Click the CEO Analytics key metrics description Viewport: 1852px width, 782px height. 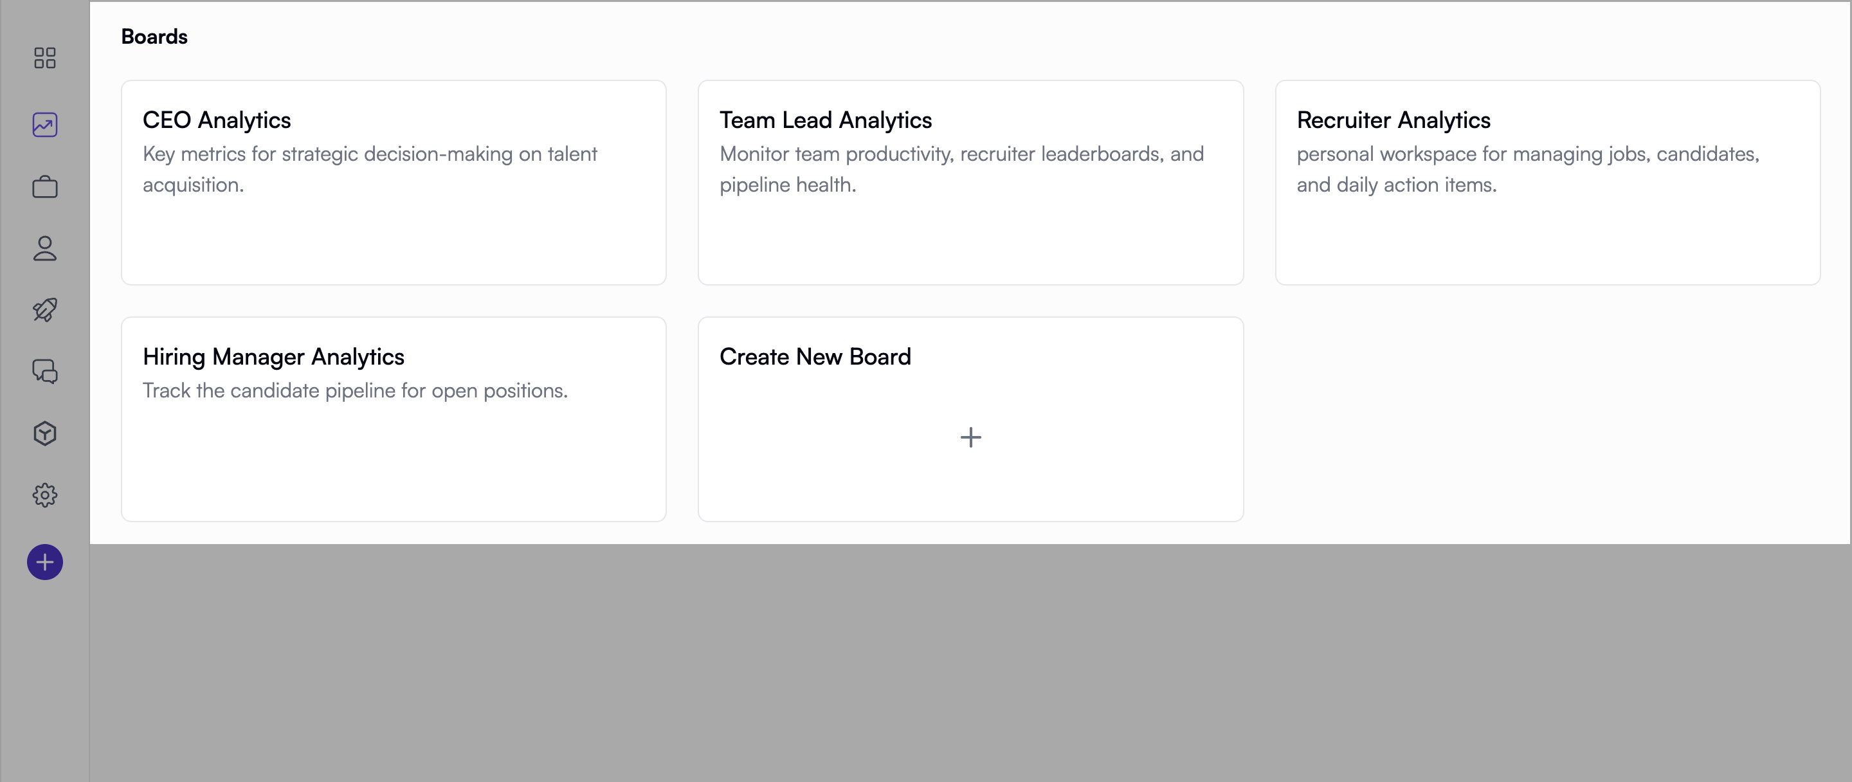point(370,169)
